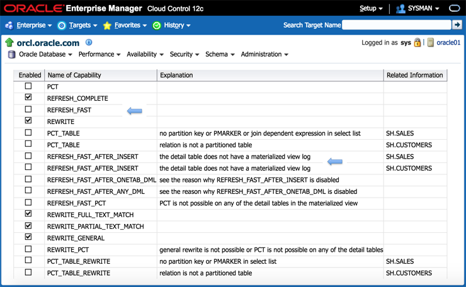Click the Enterprise globe icon
The height and width of the screenshot is (287, 466).
tap(9, 25)
